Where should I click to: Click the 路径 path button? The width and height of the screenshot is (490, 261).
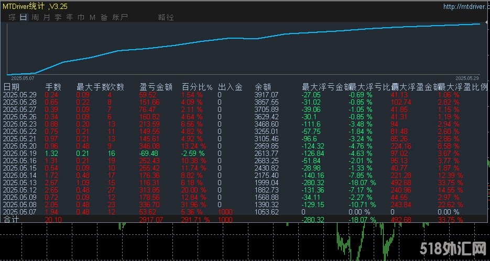pyautogui.click(x=166, y=17)
